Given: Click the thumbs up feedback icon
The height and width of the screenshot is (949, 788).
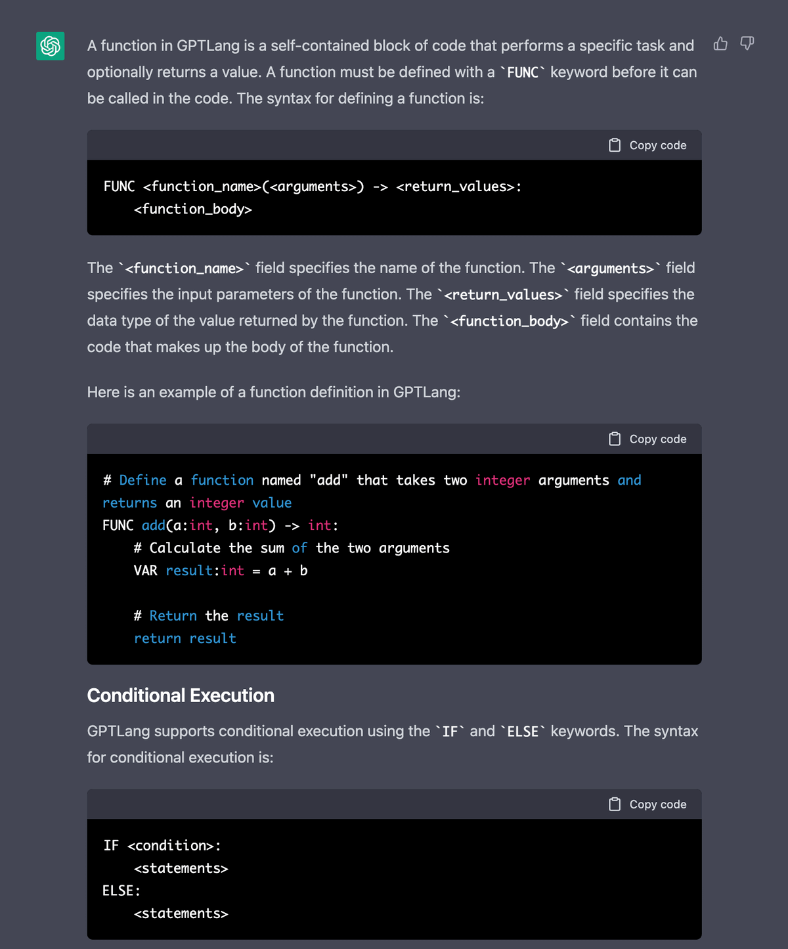Looking at the screenshot, I should pyautogui.click(x=720, y=44).
